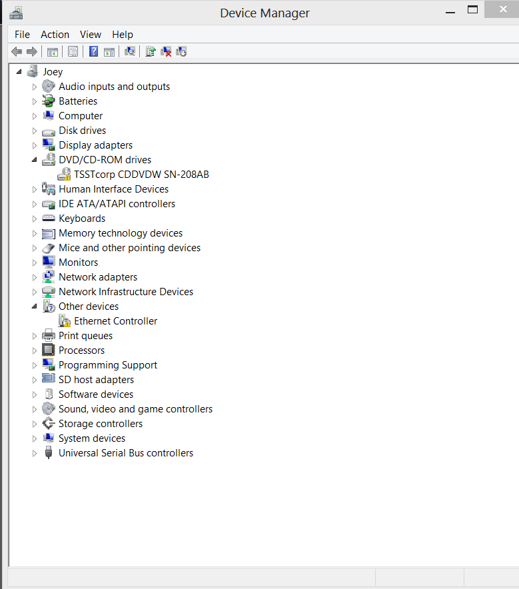Click the Back arrow in the toolbar
Viewport: 519px width, 589px height.
[x=17, y=51]
